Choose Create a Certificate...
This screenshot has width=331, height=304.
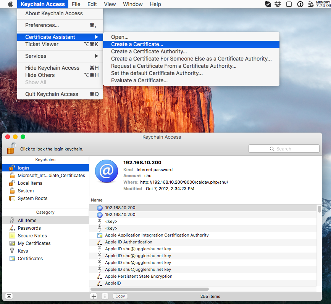point(191,44)
